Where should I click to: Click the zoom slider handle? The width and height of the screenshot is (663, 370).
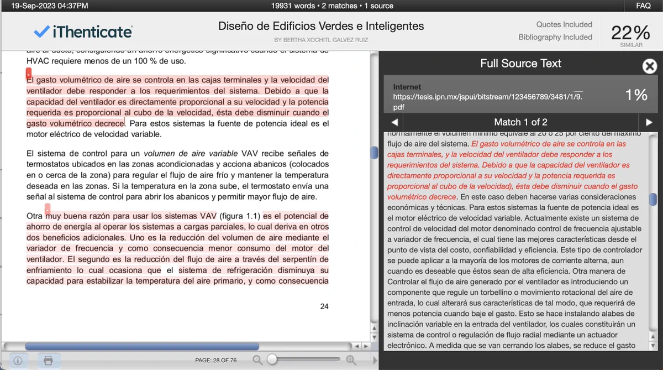tap(272, 359)
